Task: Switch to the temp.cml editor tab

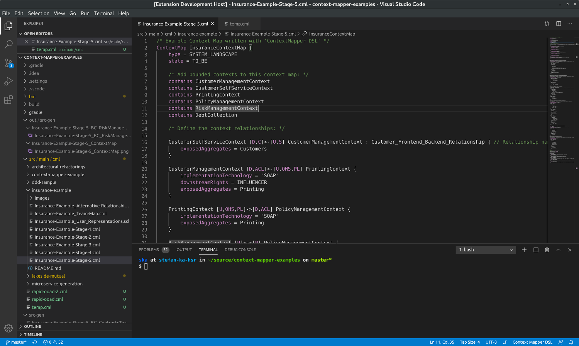Action: point(239,24)
